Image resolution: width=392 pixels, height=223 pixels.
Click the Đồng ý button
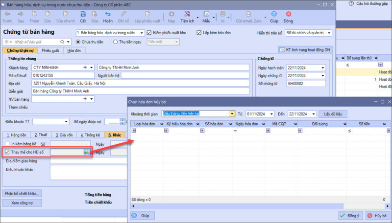350,216
